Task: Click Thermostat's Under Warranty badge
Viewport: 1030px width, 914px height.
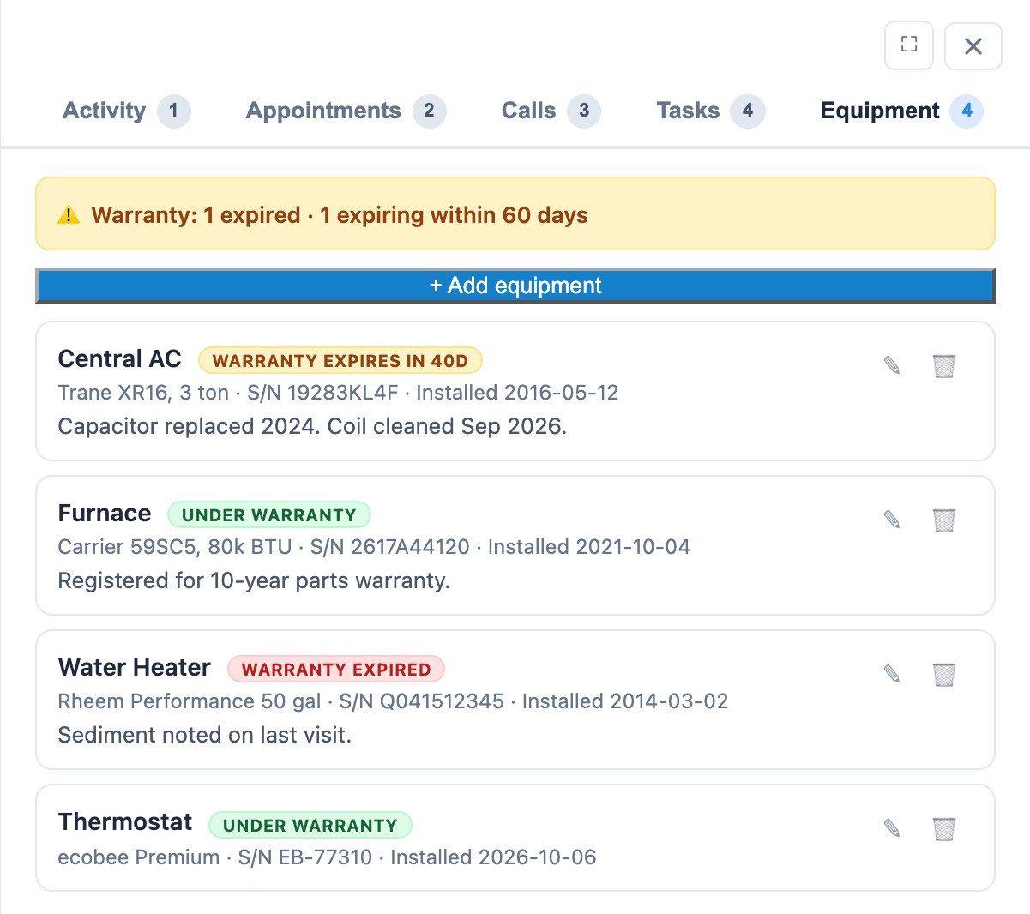Action: (x=310, y=826)
